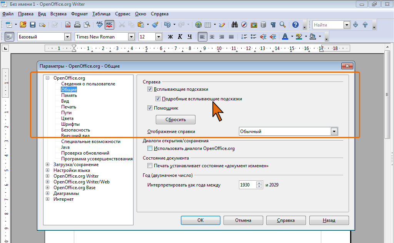Open the Times New Roman font dropdown
This screenshot has height=243, width=394.
pos(131,37)
